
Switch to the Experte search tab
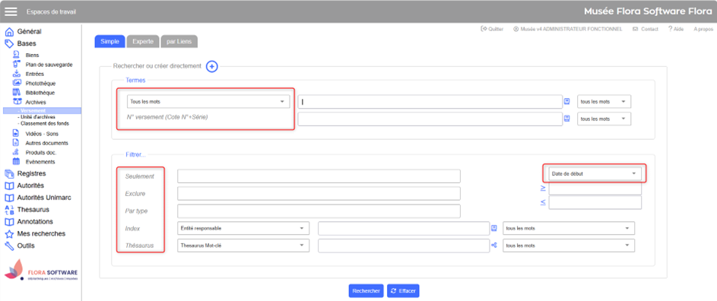pyautogui.click(x=143, y=41)
